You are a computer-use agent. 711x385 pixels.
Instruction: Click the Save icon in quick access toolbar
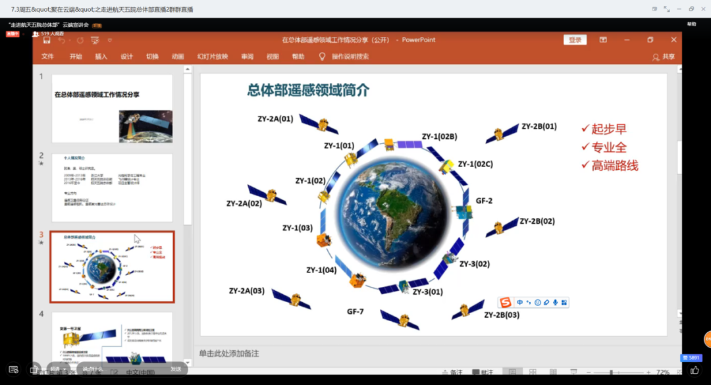coord(47,40)
